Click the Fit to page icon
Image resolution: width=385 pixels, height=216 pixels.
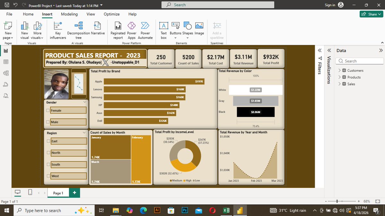click(x=377, y=201)
